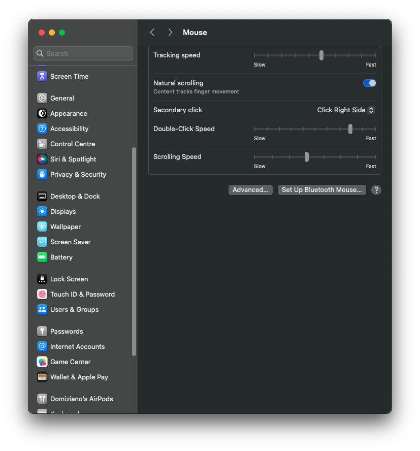Select Displays in the sidebar

(63, 212)
